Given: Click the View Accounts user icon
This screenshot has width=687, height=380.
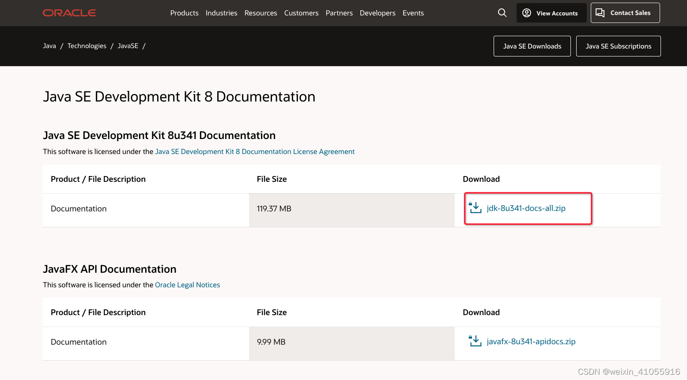Looking at the screenshot, I should click(527, 13).
